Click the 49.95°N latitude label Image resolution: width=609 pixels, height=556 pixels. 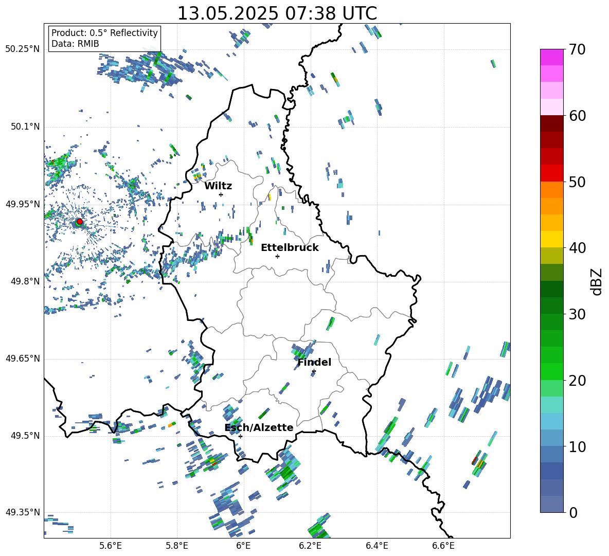(x=23, y=204)
